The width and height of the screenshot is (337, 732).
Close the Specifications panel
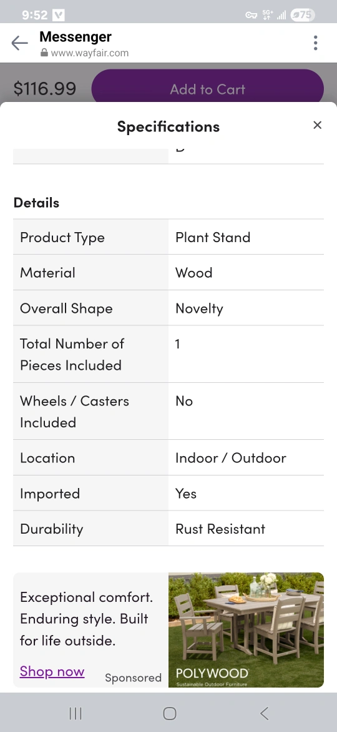pos(318,125)
